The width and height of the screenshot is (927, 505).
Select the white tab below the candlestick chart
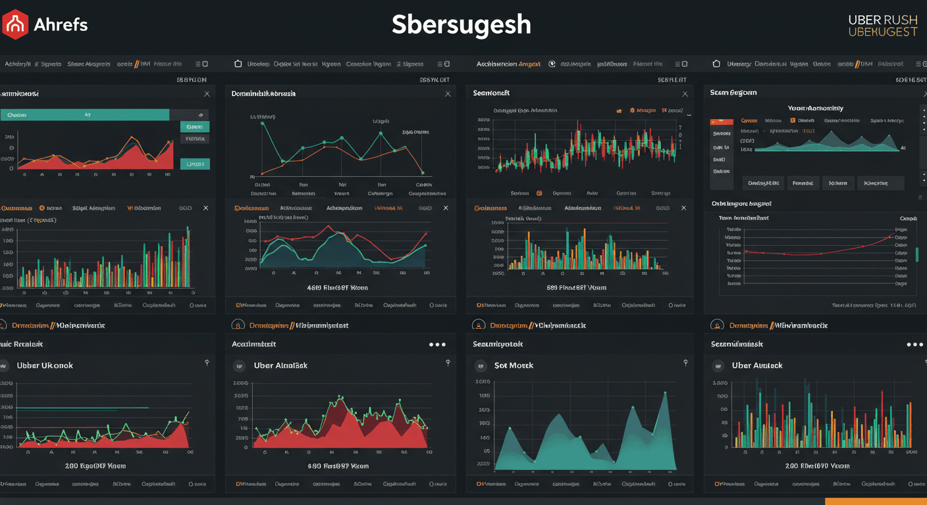[x=583, y=208]
